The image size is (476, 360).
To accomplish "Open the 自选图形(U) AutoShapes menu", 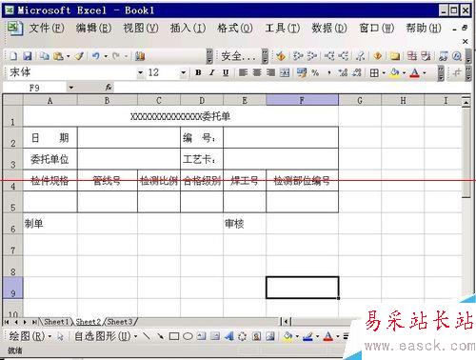I will click(x=106, y=336).
